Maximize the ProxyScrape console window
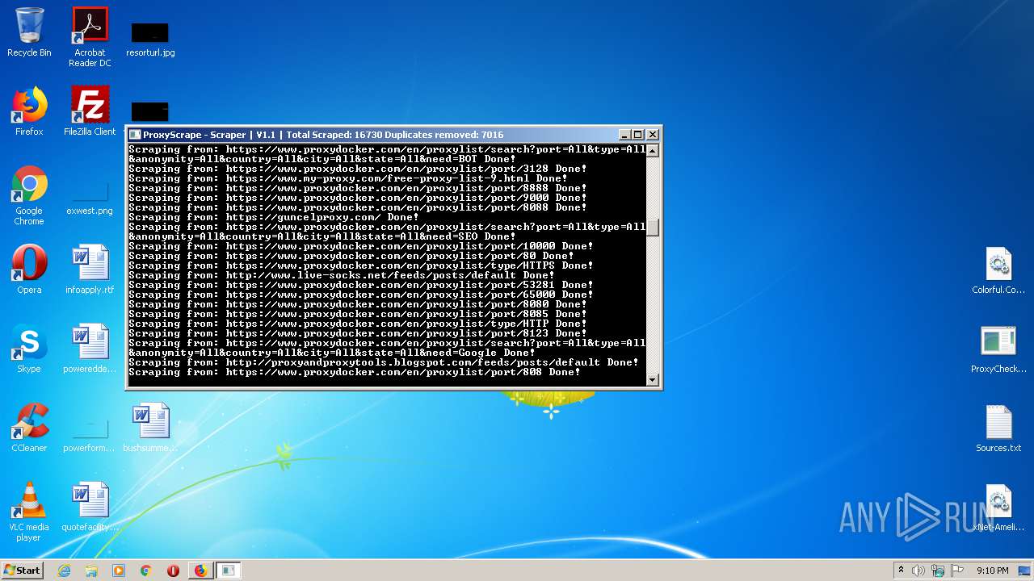The height and width of the screenshot is (581, 1034). coord(637,135)
